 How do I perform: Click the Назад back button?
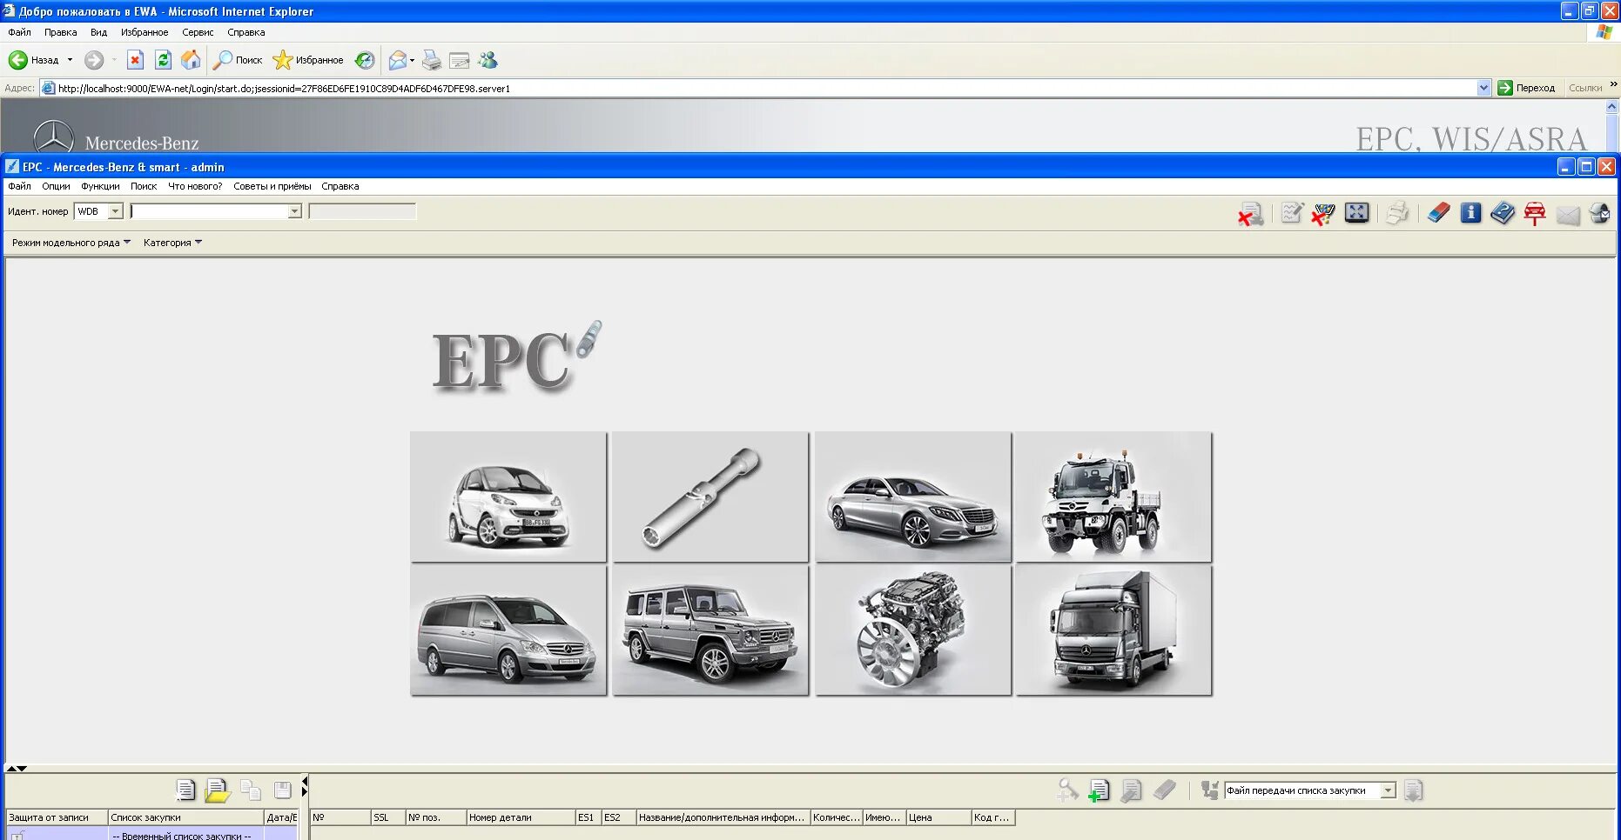point(34,60)
